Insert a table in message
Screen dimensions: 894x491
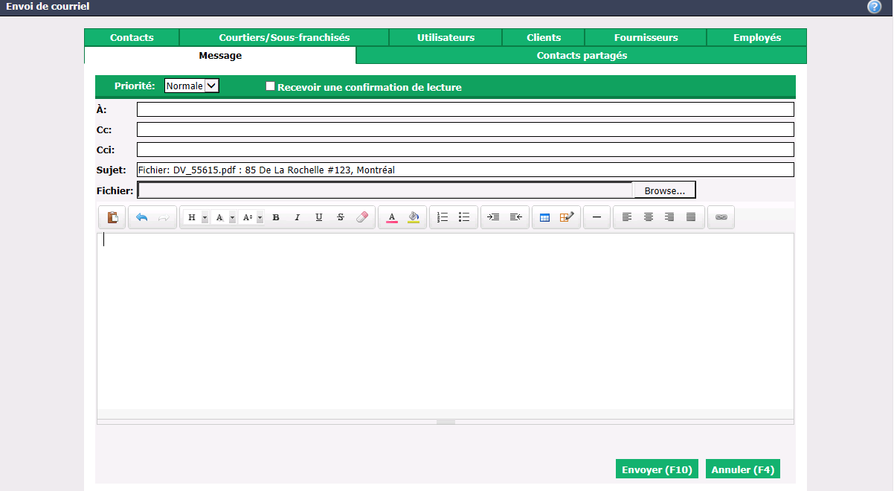point(544,217)
